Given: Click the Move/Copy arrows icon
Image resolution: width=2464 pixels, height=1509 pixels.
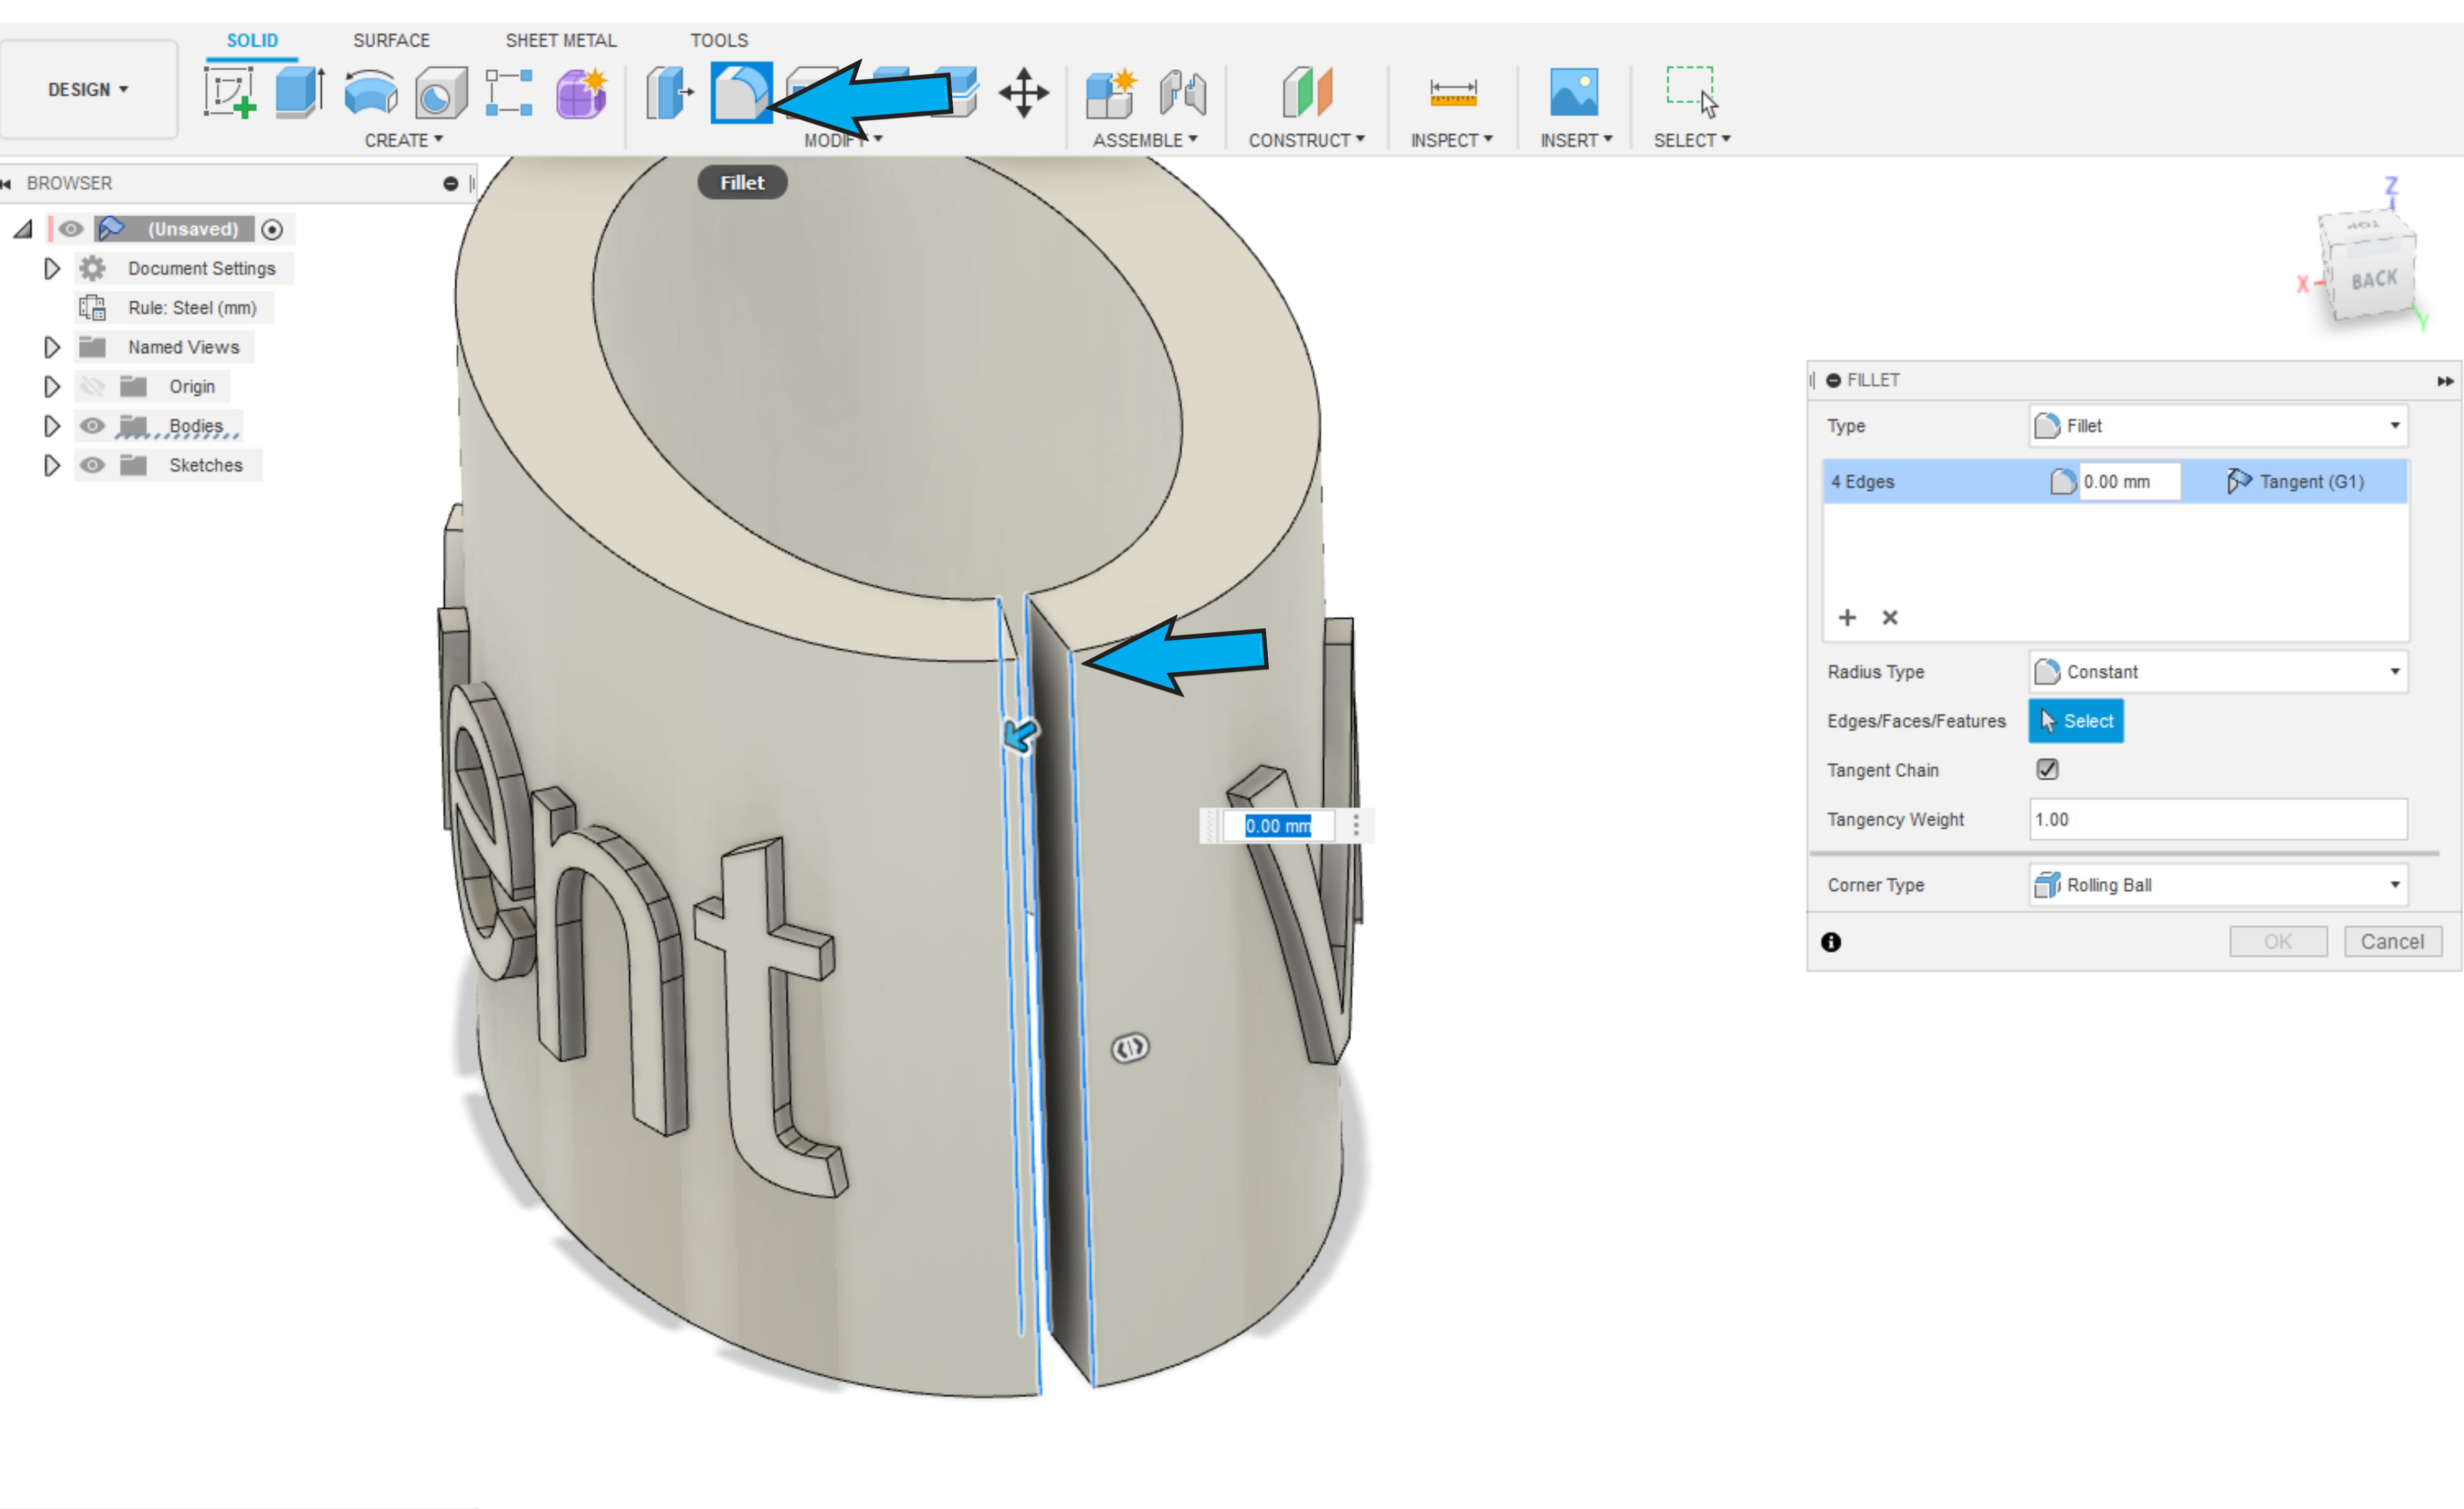Looking at the screenshot, I should coord(1023,93).
